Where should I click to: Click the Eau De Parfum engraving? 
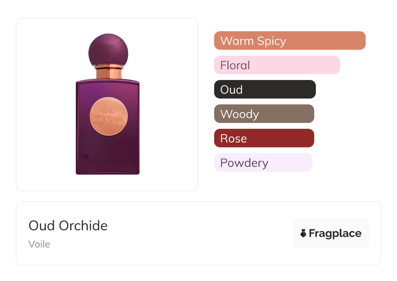[109, 126]
